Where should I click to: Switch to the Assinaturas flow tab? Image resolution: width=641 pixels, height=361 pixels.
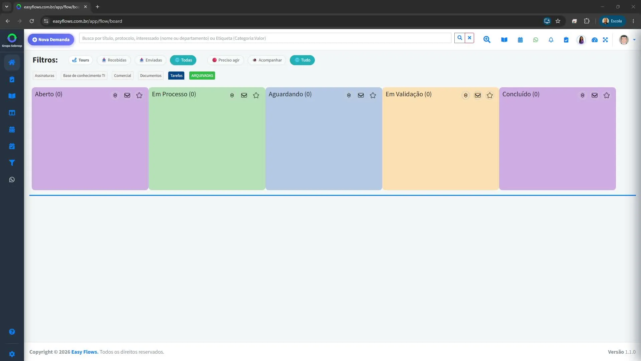pyautogui.click(x=44, y=76)
